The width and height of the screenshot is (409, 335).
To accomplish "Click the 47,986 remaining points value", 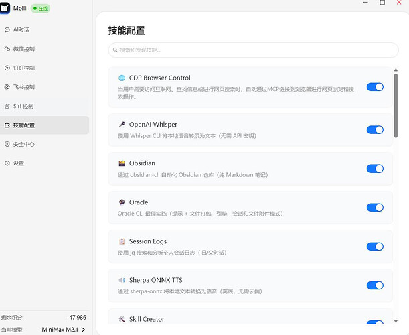I will click(78, 317).
